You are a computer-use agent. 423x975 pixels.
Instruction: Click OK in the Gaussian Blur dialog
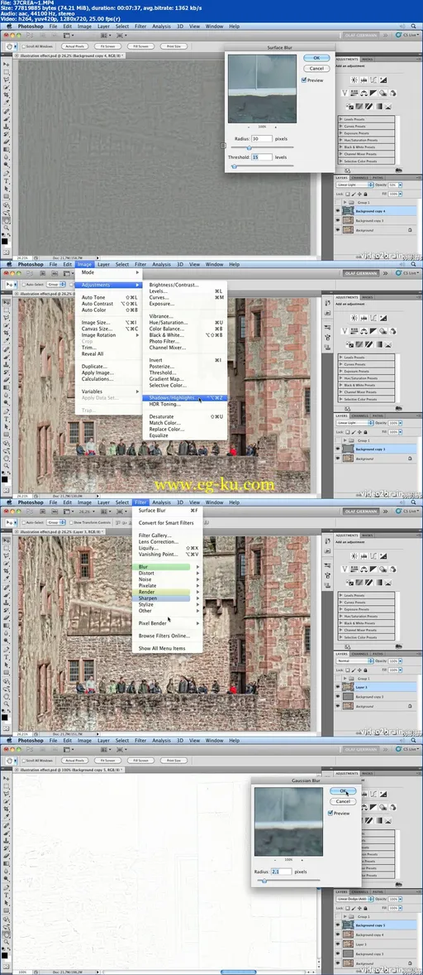coord(342,790)
